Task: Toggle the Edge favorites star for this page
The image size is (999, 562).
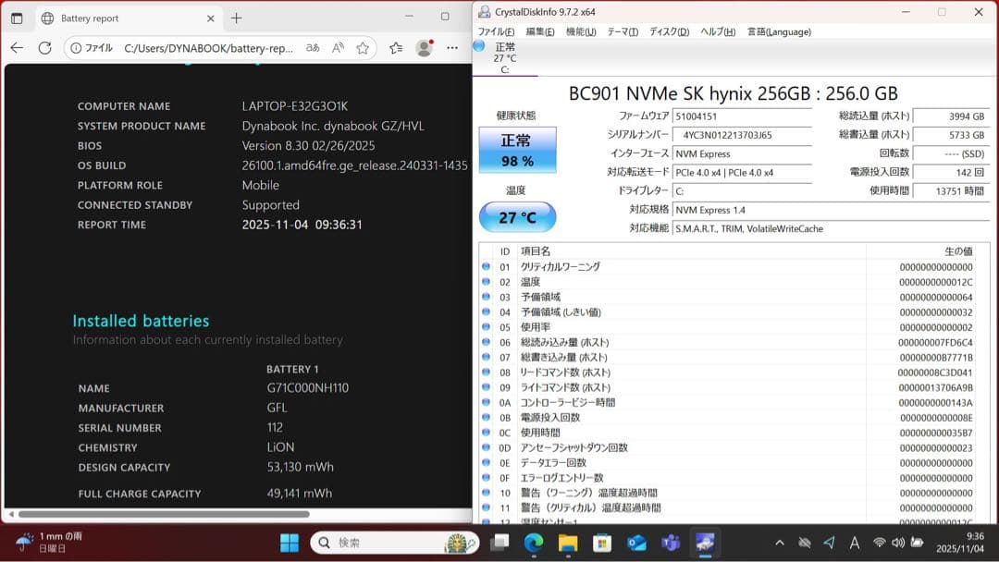Action: tap(363, 46)
